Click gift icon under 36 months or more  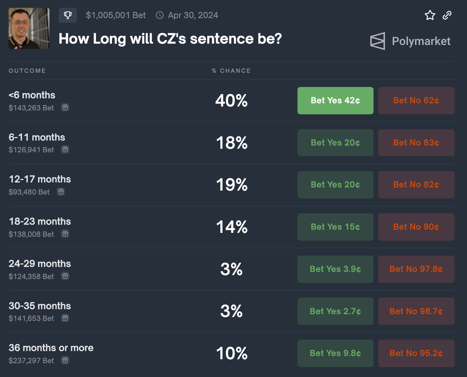pos(65,360)
